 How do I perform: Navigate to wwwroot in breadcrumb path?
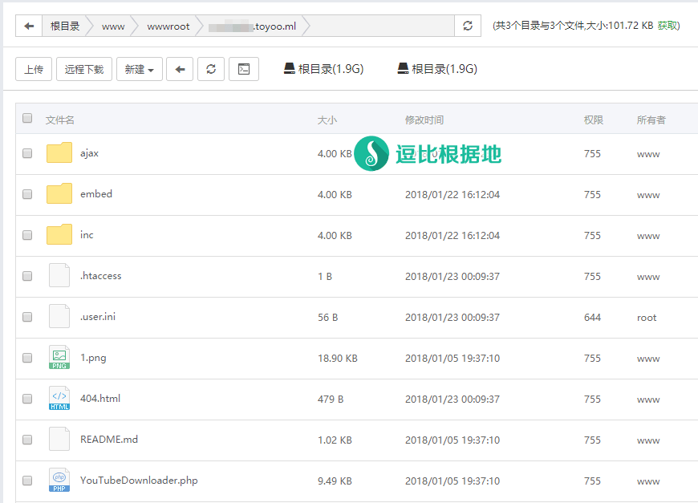tap(168, 26)
